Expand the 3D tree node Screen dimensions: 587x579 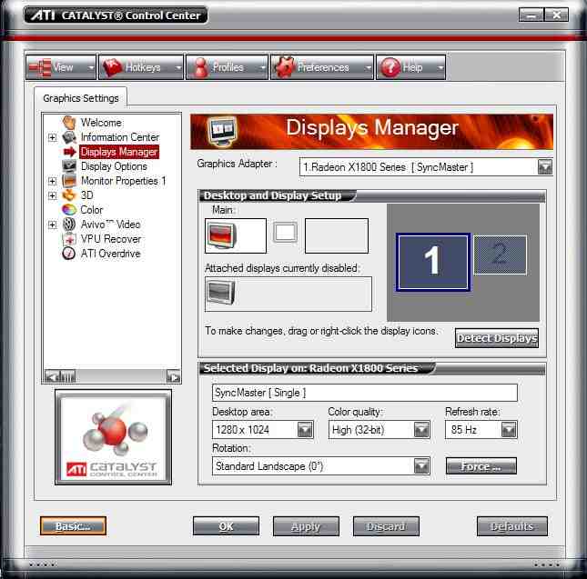(x=53, y=195)
